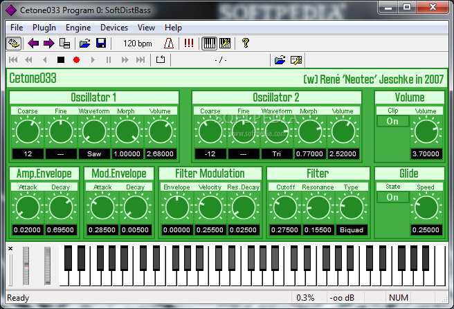The width and height of the screenshot is (454, 309).
Task: Click the Amp.Envelope Attack knob
Action: (x=28, y=207)
